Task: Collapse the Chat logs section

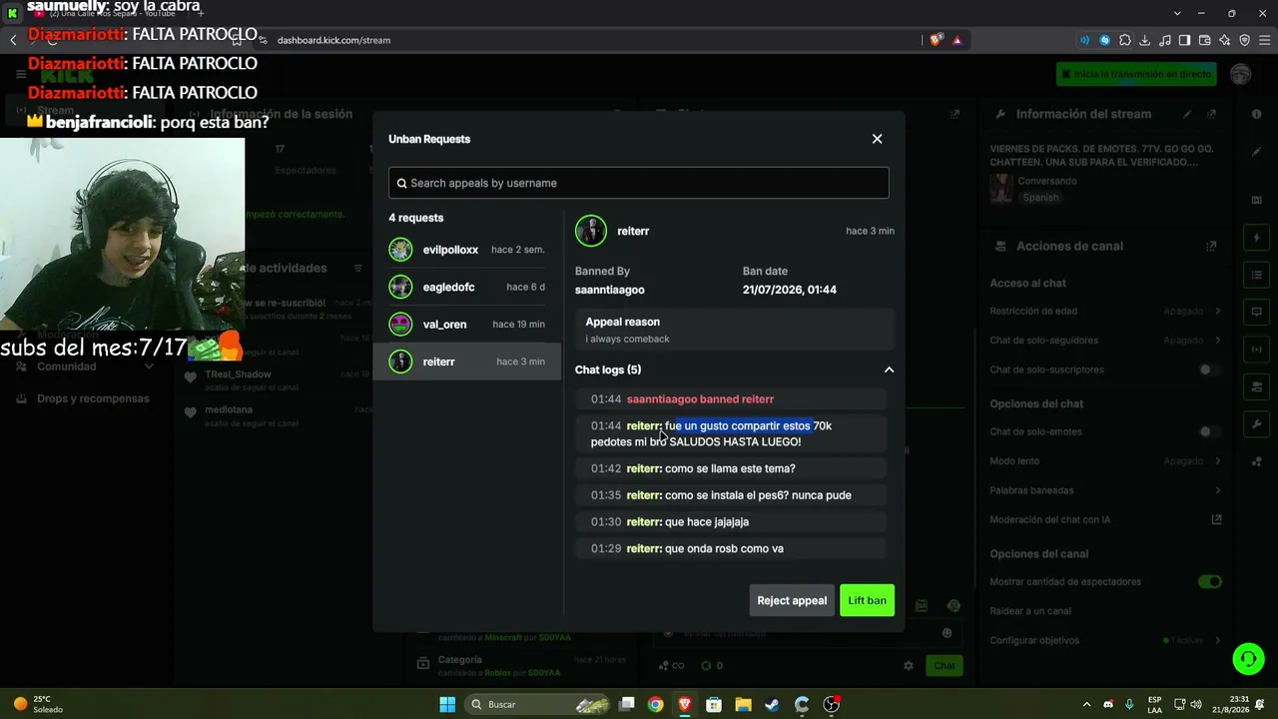Action: 889,369
